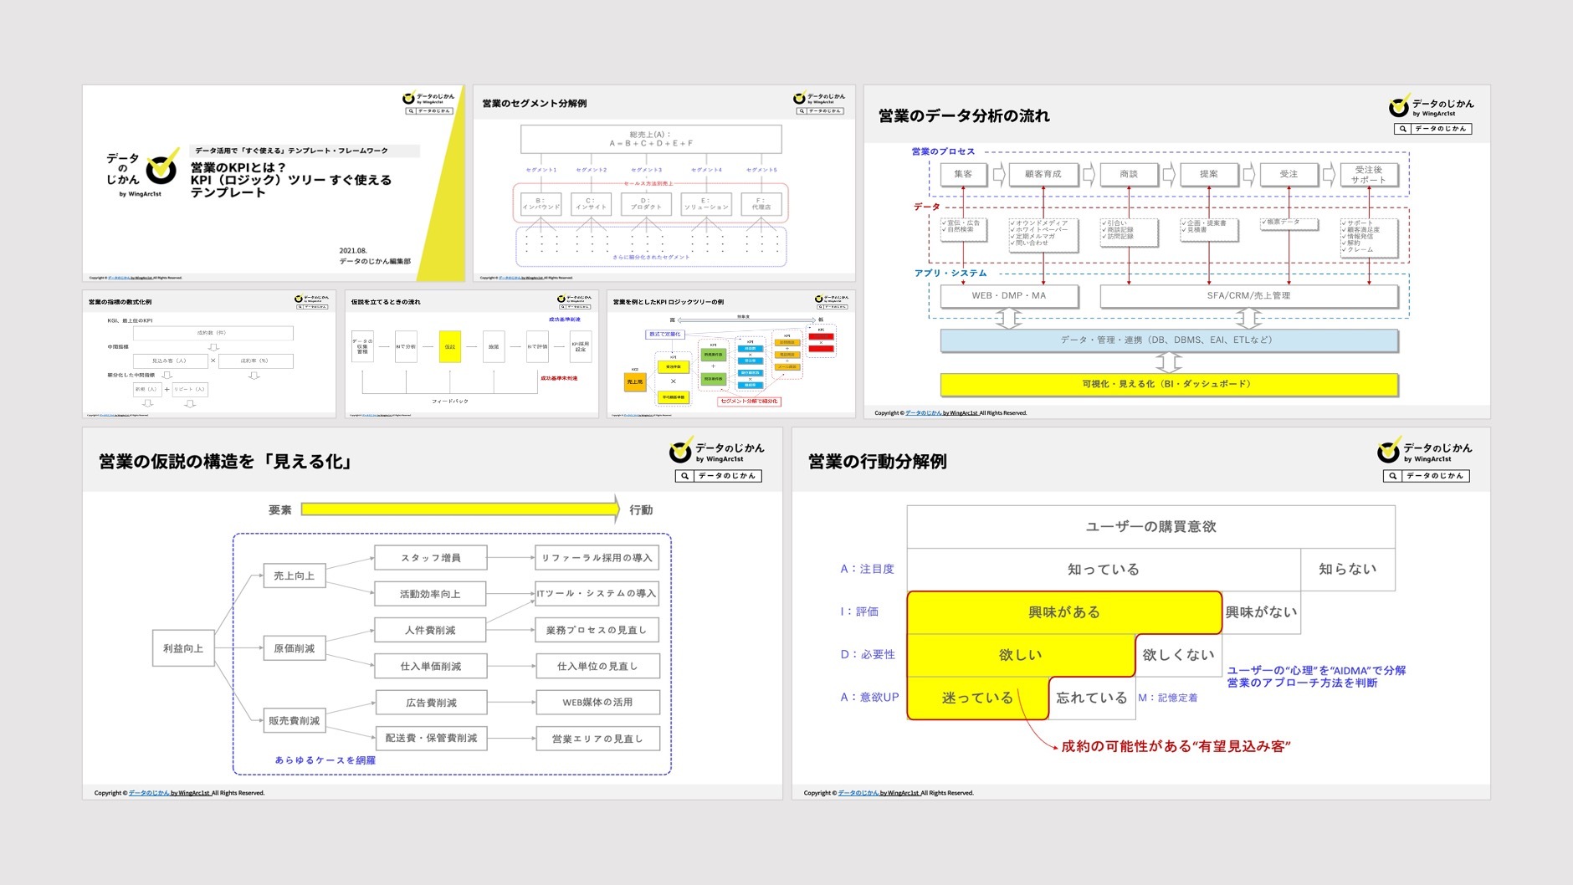The height and width of the screenshot is (885, 1573).
Task: Click the ユーザーの購買意欲 header box
Action: point(1151,527)
